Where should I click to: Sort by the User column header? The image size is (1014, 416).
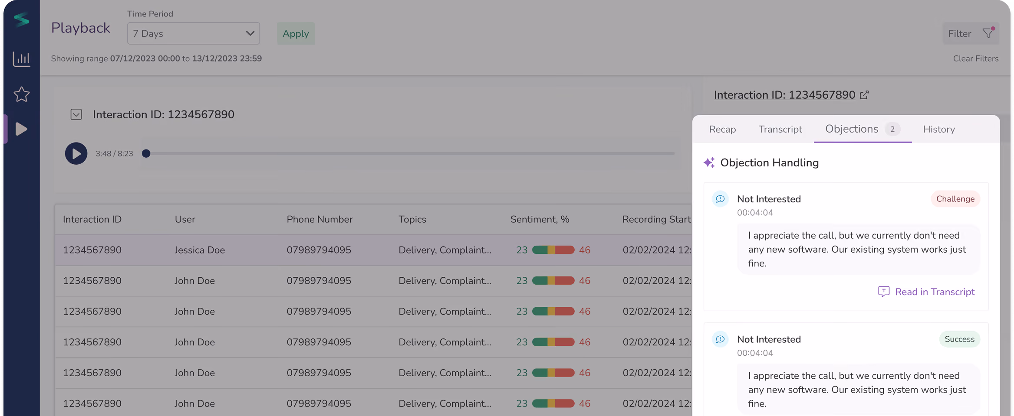185,219
